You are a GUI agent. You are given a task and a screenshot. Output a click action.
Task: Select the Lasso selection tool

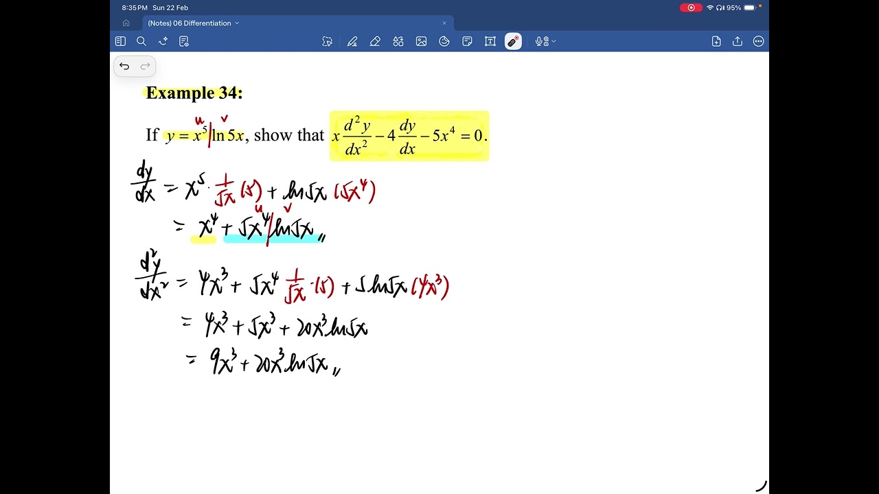coord(328,41)
